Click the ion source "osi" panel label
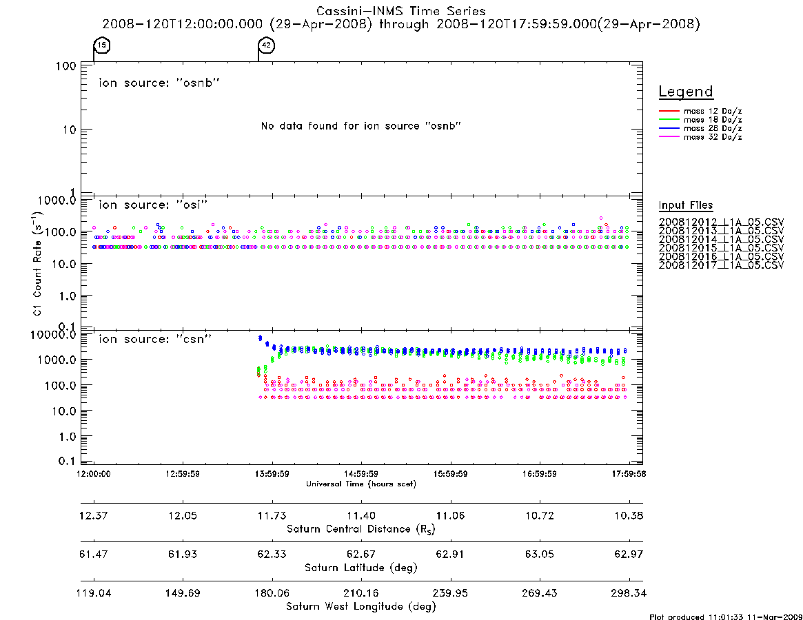803x620 pixels. [x=153, y=205]
